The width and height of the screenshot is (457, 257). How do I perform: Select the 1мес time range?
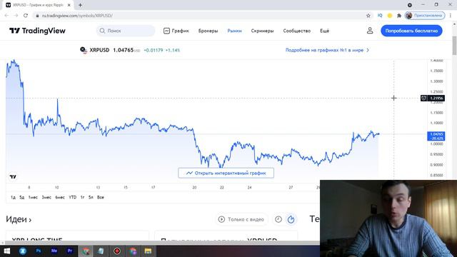33,197
